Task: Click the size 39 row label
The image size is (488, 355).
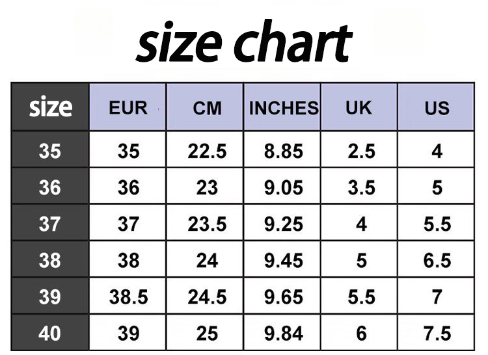Action: (x=50, y=295)
